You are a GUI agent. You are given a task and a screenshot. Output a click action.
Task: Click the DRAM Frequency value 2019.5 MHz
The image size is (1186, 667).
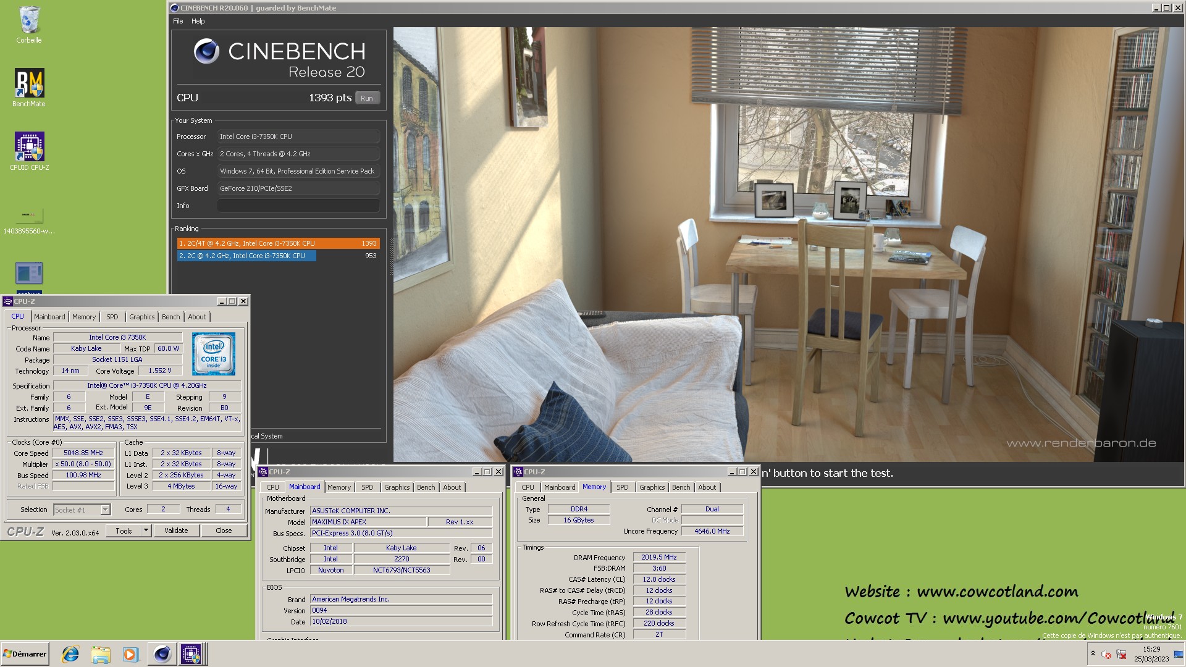point(659,557)
